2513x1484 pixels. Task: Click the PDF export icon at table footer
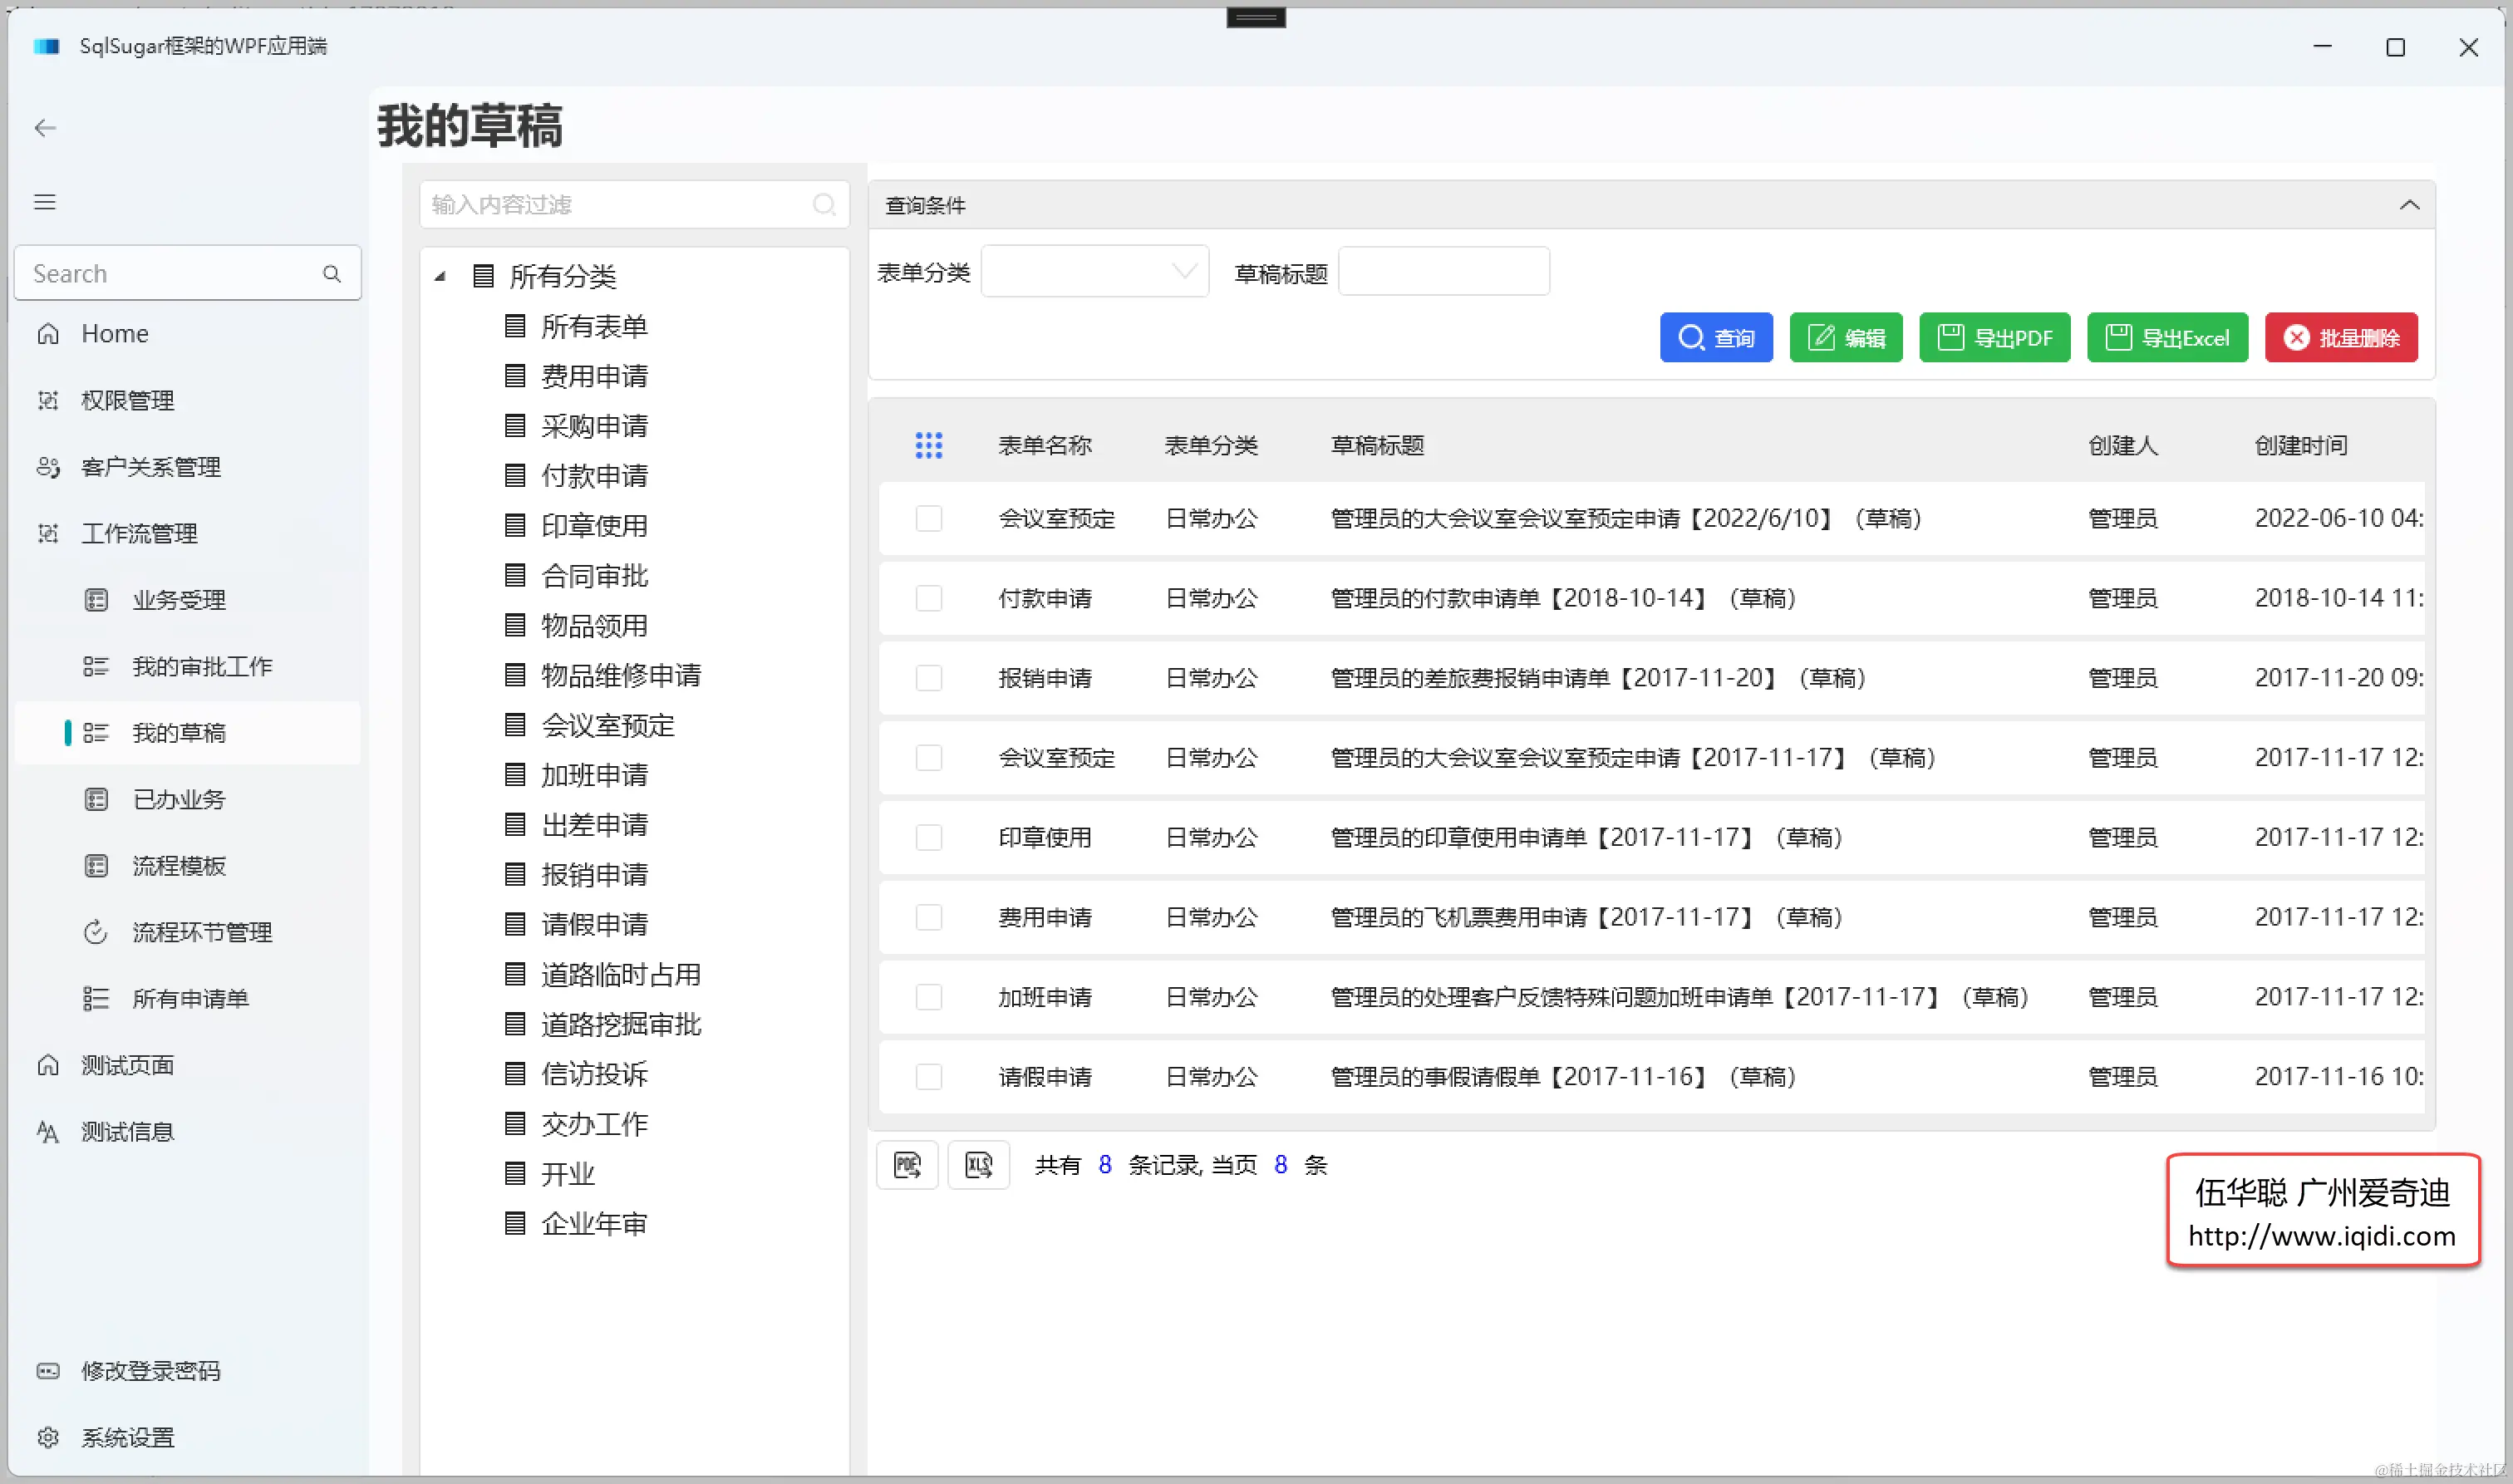click(906, 1165)
